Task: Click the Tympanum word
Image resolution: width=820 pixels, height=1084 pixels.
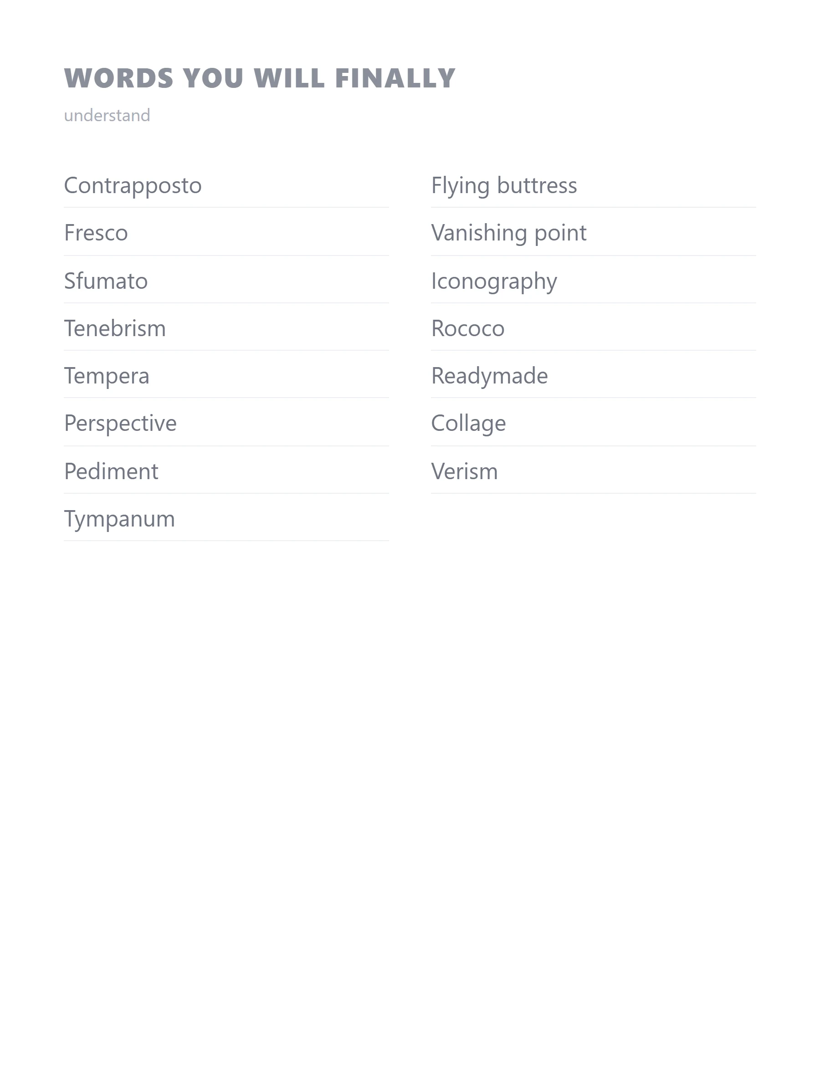Action: (x=120, y=518)
